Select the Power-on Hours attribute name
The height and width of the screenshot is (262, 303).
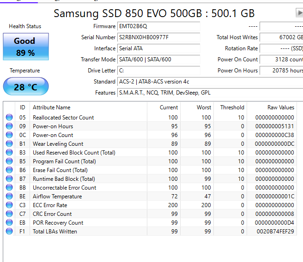53,126
